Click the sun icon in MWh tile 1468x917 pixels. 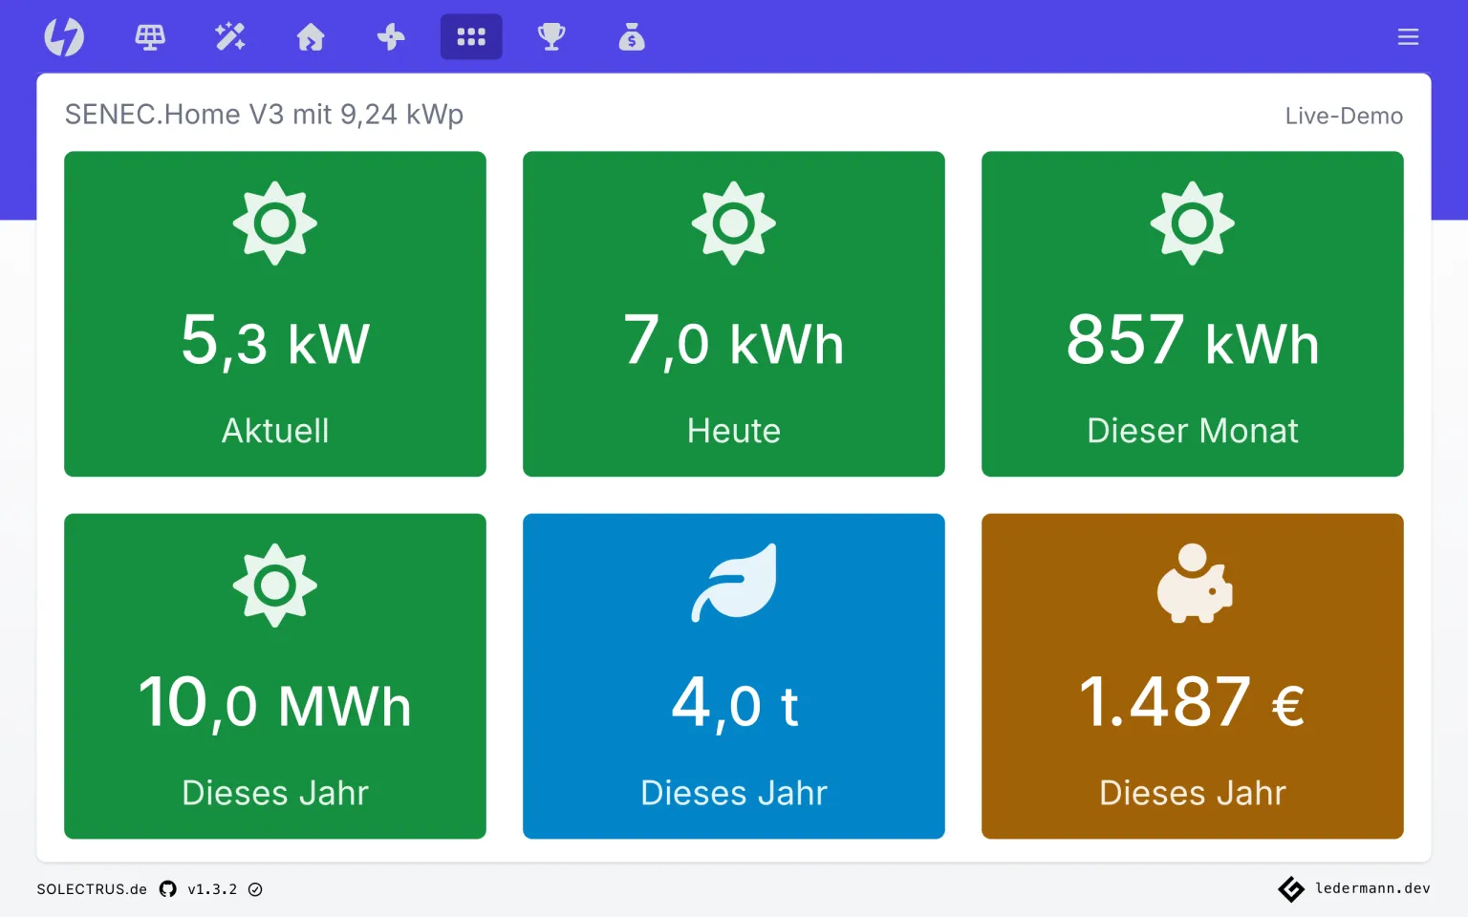pos(275,586)
